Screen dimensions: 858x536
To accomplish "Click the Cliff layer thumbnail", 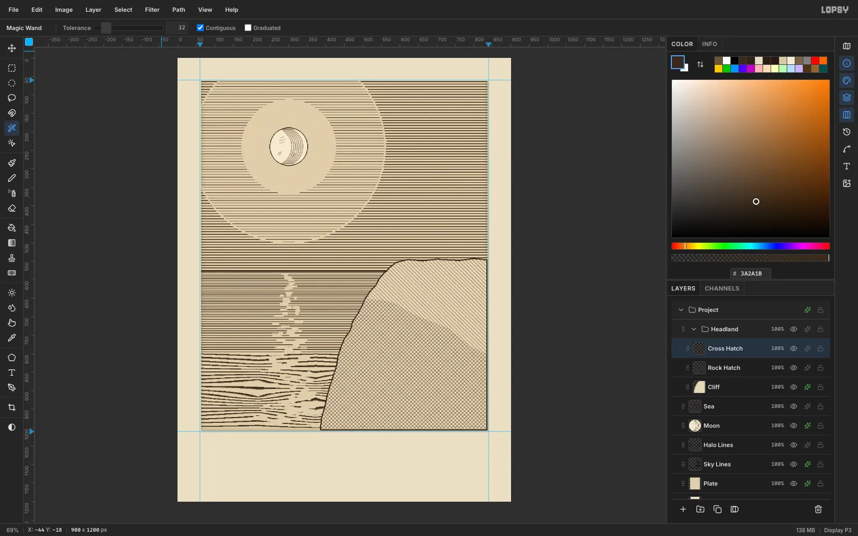I will (x=699, y=387).
